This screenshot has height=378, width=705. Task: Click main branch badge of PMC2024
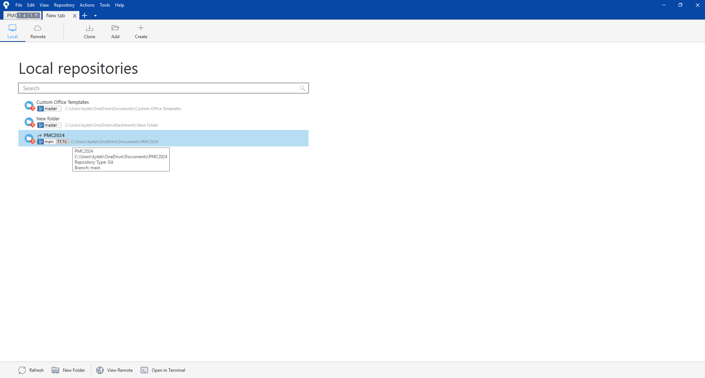tap(46, 142)
